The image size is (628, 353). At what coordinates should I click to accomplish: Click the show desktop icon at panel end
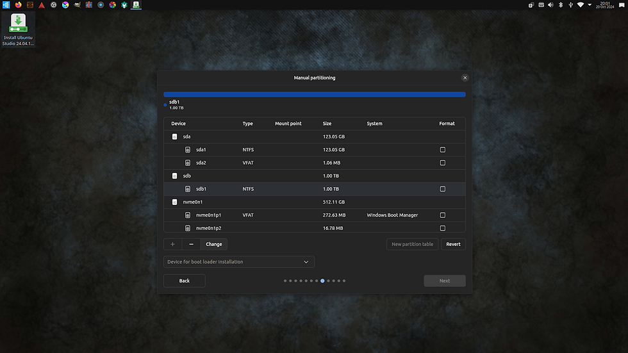click(x=622, y=4)
